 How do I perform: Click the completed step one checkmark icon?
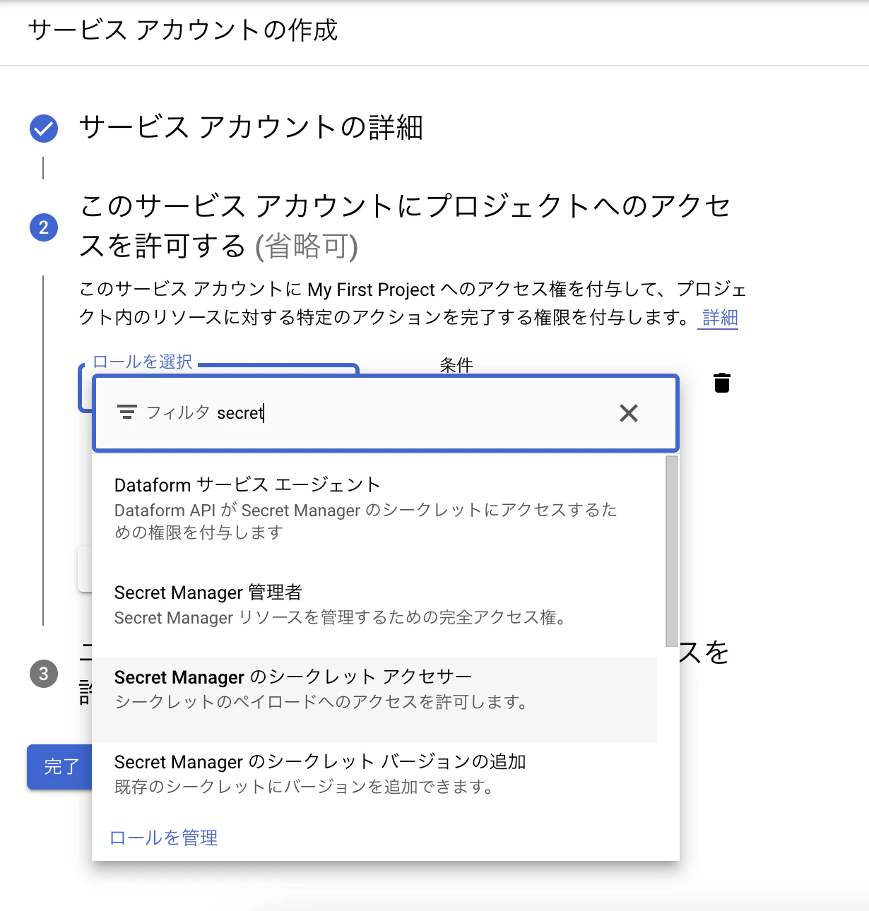[44, 128]
